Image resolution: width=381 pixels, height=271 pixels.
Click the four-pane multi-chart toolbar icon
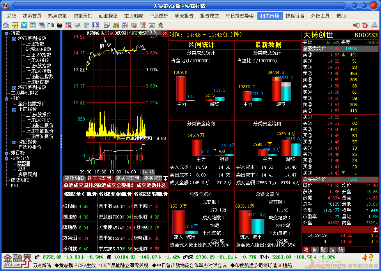125,25
